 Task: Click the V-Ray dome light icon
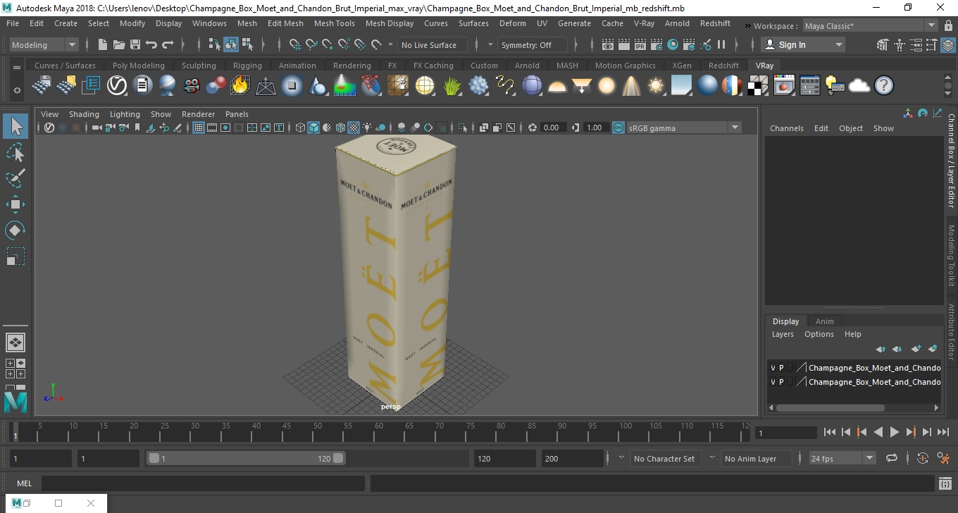coord(557,86)
